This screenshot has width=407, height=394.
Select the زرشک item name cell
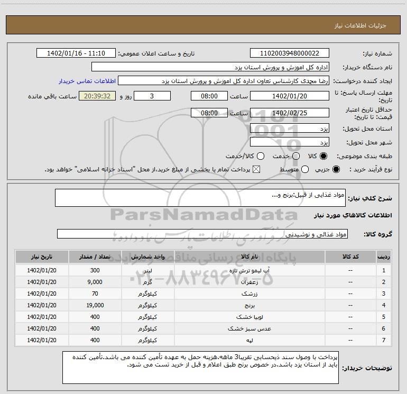(x=249, y=294)
